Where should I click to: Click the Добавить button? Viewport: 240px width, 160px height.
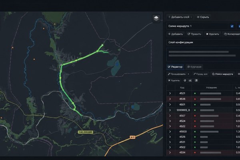click(x=176, y=34)
